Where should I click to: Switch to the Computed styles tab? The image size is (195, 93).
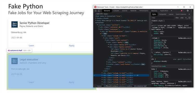point(162,14)
